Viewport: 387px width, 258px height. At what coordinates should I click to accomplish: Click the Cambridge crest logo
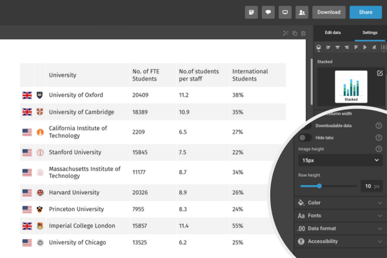point(40,112)
